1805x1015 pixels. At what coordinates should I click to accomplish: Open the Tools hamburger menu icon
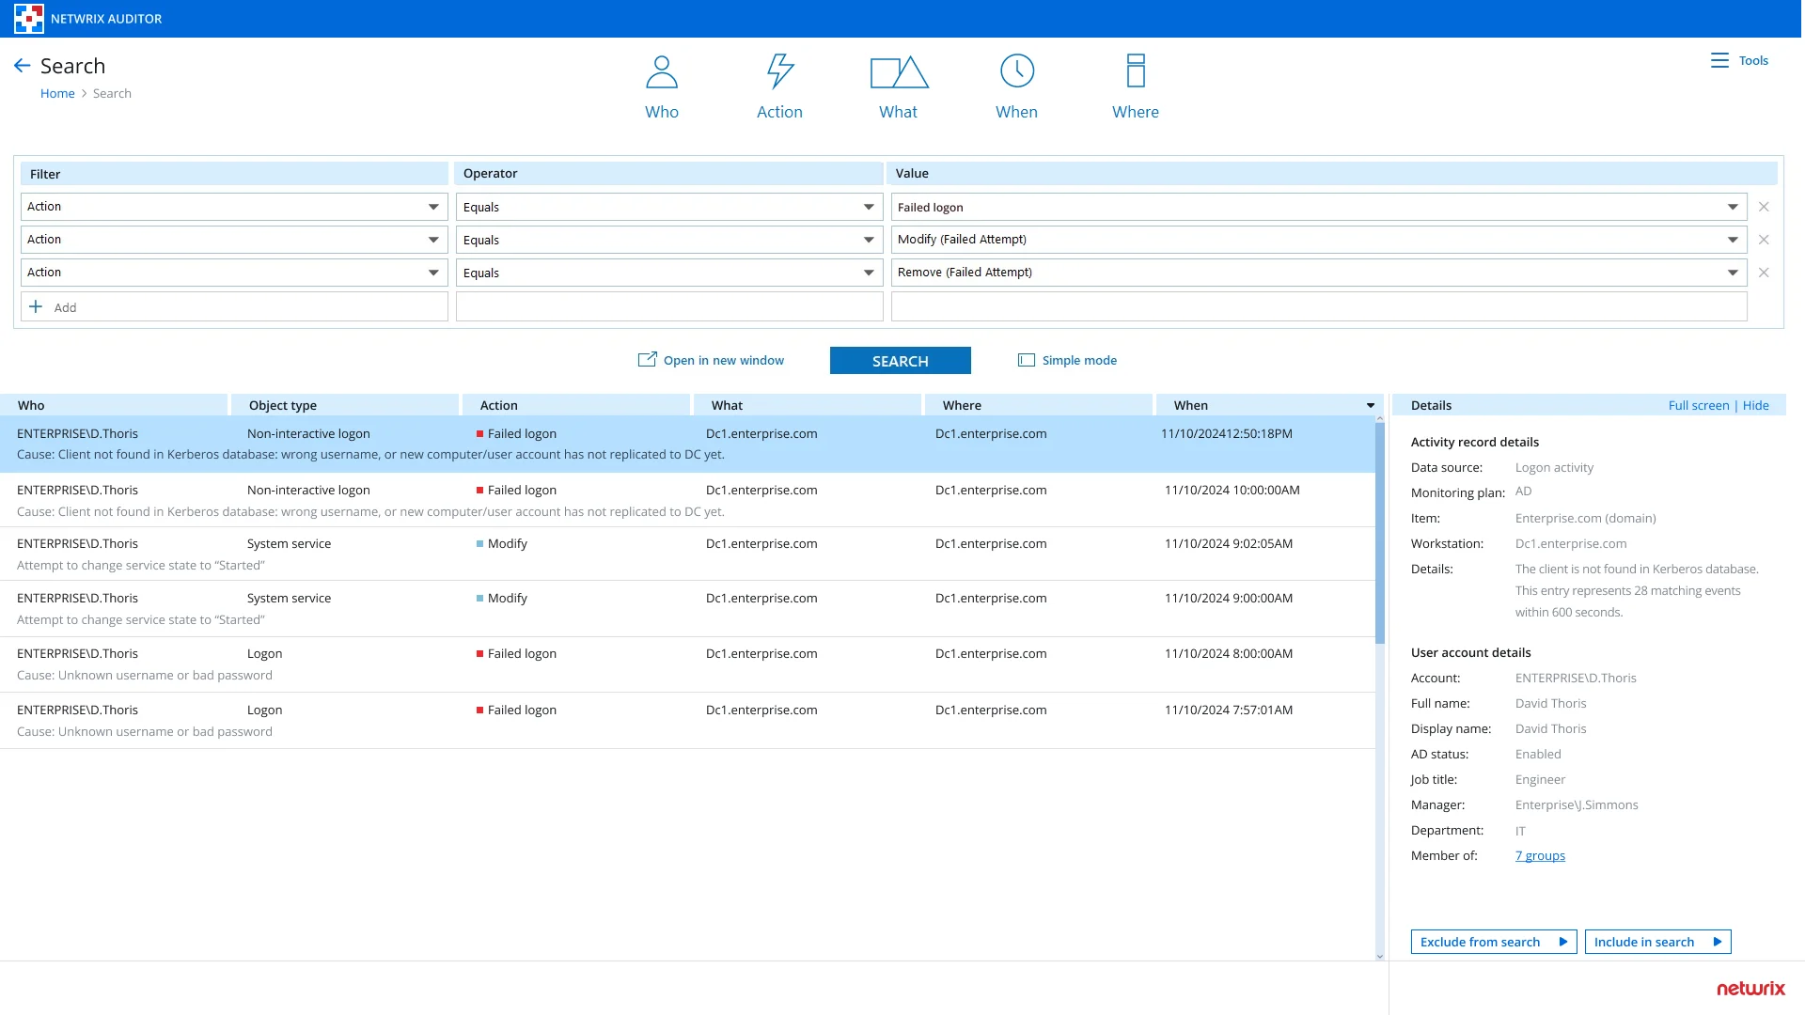tap(1719, 60)
